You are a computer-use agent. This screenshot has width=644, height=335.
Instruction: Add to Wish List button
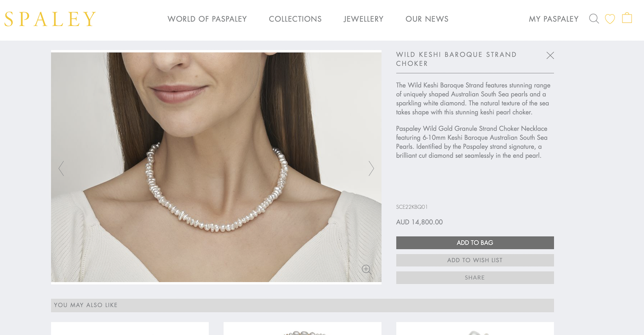pos(475,260)
